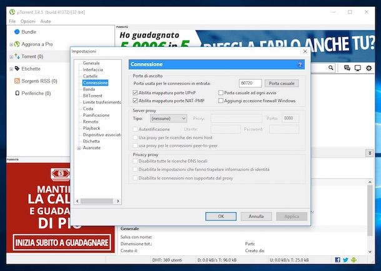Expand the Aggiorna a Pro sidebar node
This screenshot has width=381, height=271.
coord(11,44)
